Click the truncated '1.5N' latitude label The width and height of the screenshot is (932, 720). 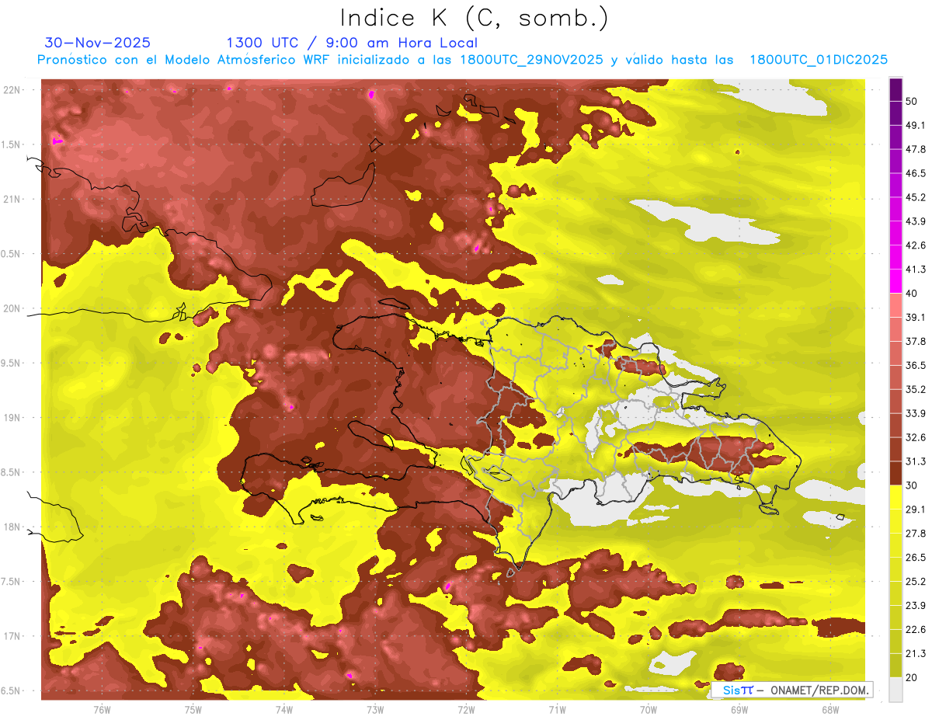coord(11,144)
